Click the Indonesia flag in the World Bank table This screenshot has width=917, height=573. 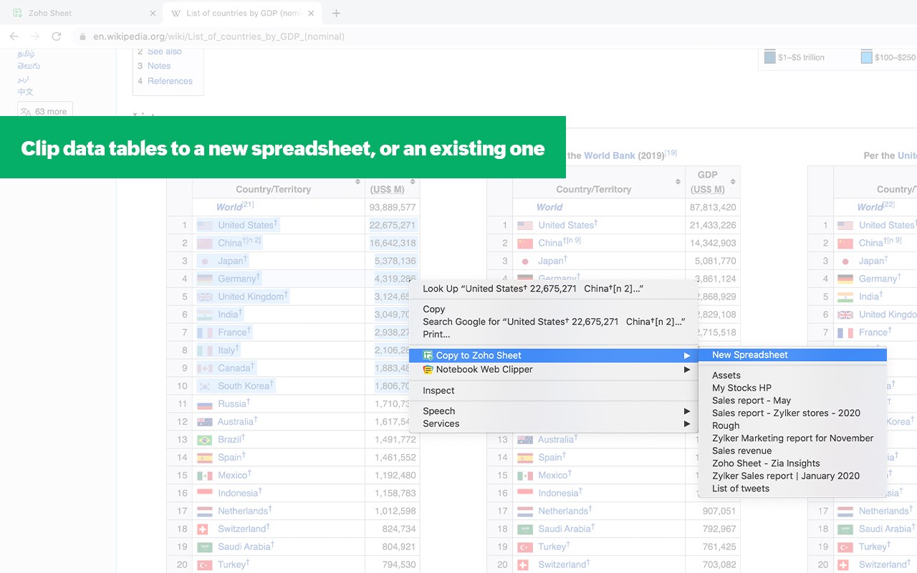point(525,493)
